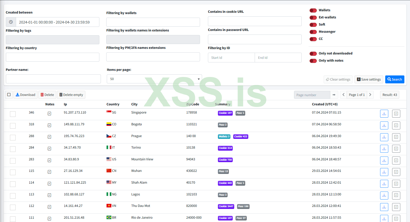Open info details for row 288
410x222 pixels.
(396, 137)
